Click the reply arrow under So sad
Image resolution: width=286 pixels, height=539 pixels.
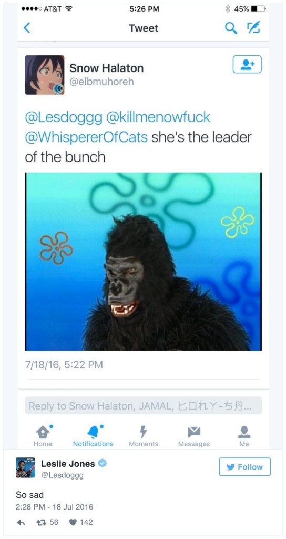(21, 523)
